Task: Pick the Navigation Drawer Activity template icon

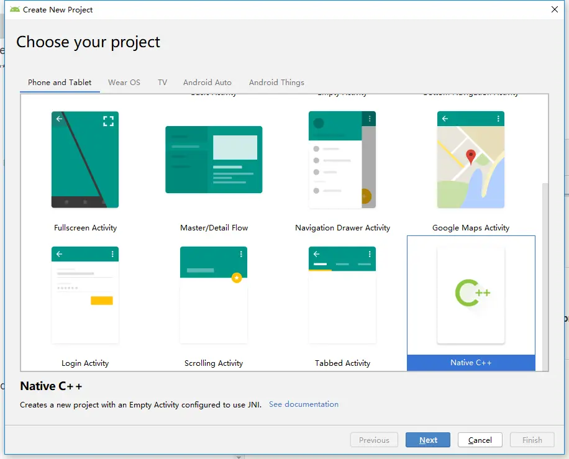Action: pos(342,159)
